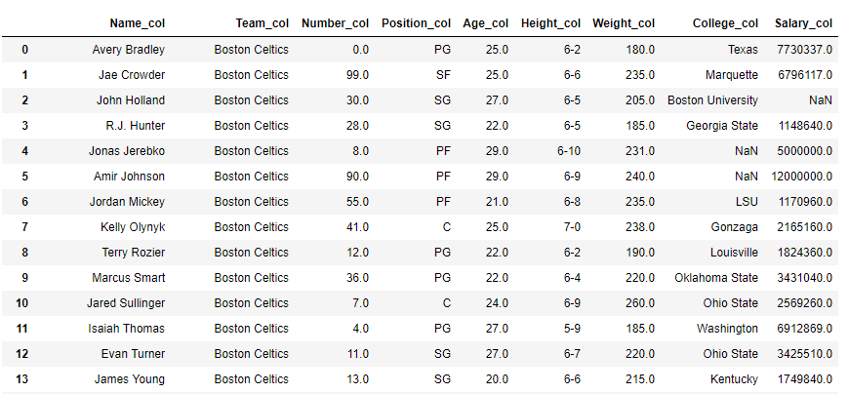Select the Isaiah Thomas name cell
This screenshot has height=394, width=849.
pos(127,329)
